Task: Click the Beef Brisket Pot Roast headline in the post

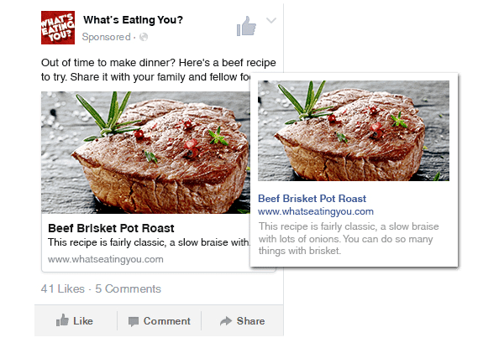Action: pyautogui.click(x=111, y=228)
